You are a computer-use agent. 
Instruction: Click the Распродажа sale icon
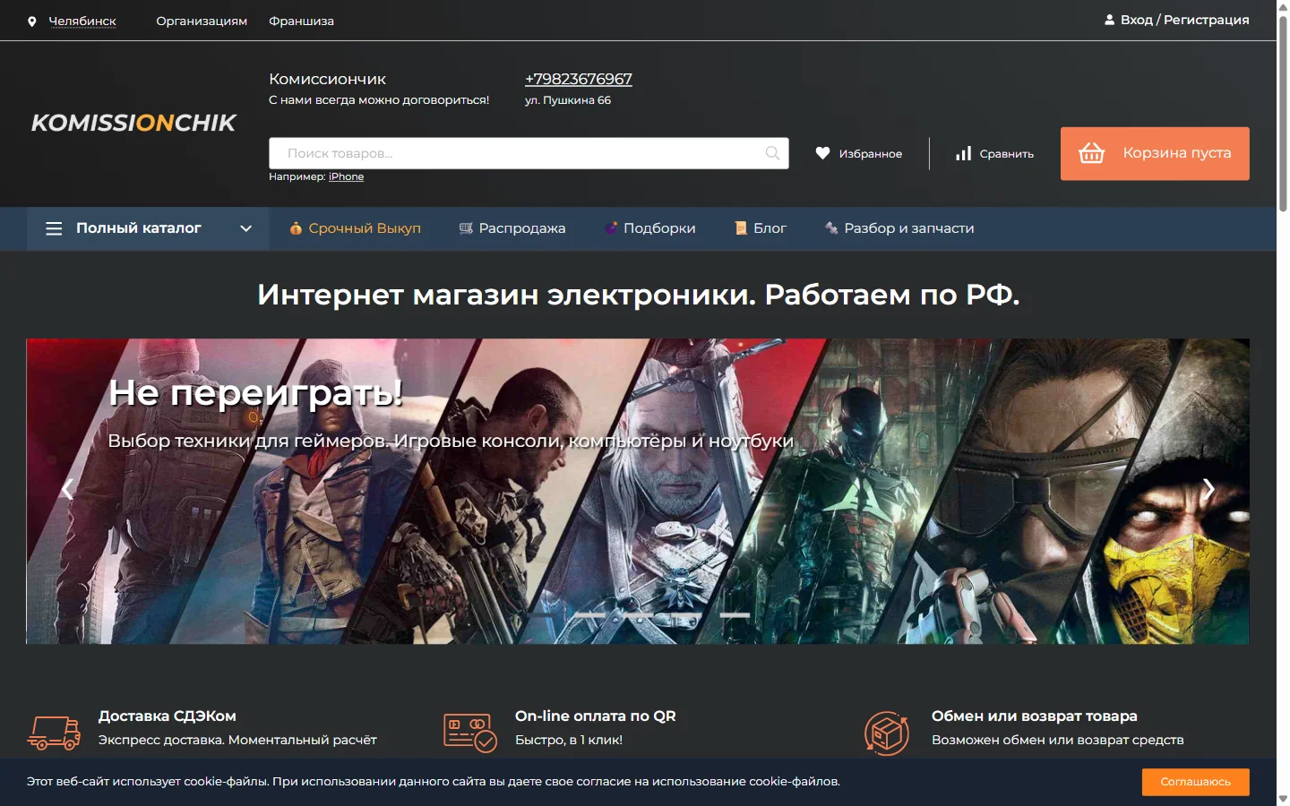(466, 228)
